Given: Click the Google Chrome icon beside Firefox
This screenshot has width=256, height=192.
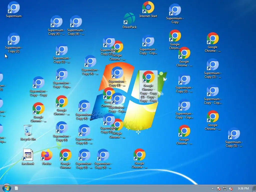Looking at the screenshot, I should click(x=65, y=159).
